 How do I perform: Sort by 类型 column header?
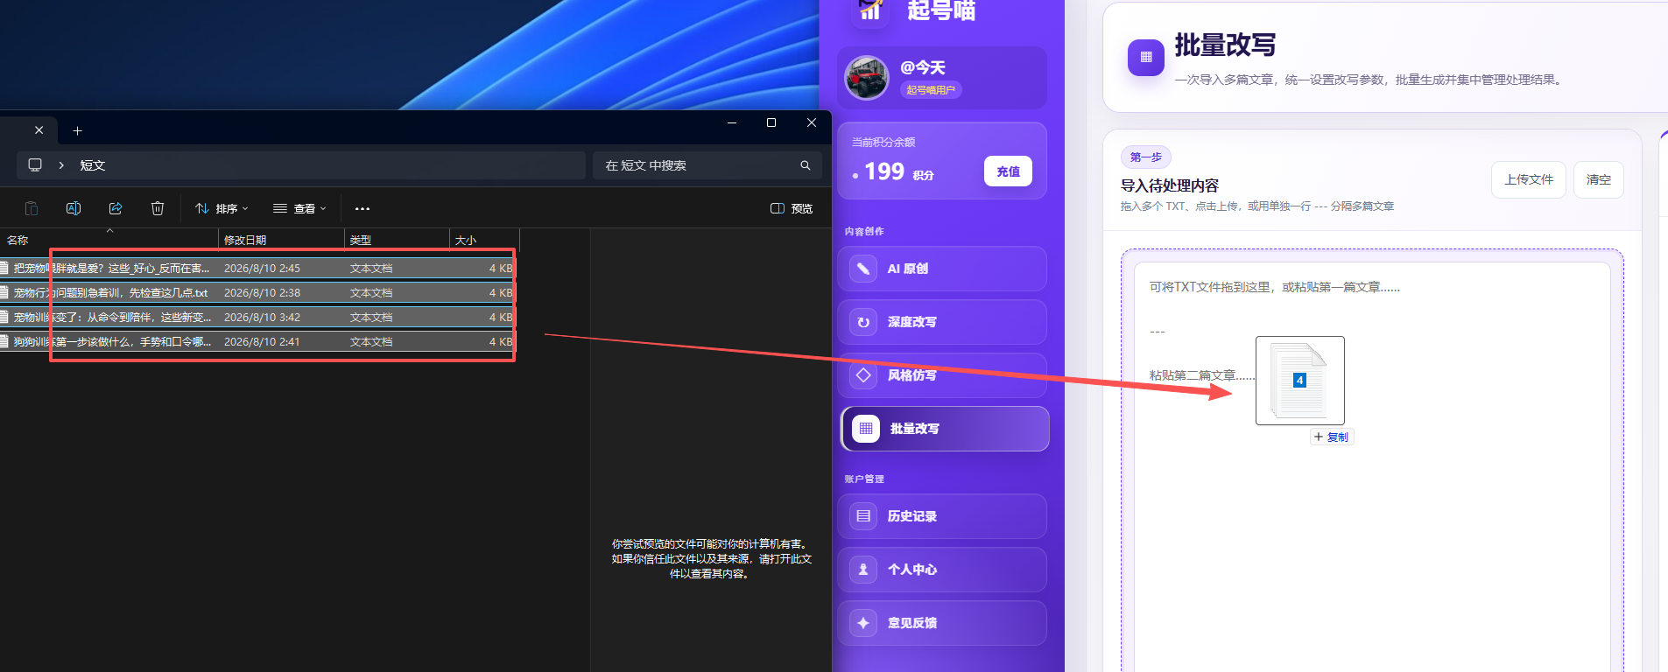397,240
